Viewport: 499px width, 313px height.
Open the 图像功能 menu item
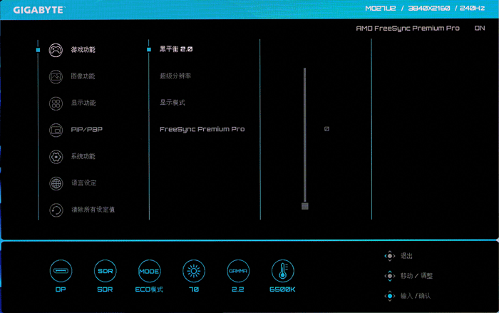[x=83, y=76]
